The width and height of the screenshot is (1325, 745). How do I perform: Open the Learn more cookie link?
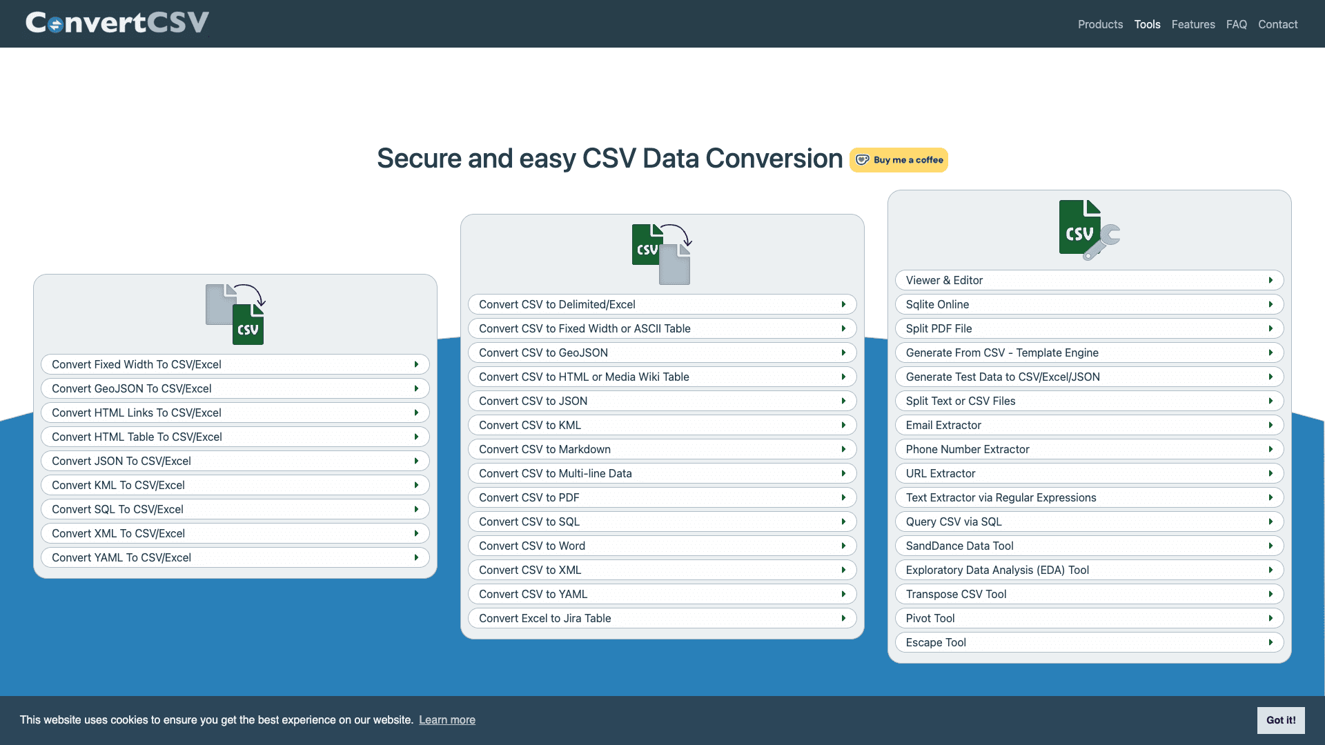tap(446, 719)
